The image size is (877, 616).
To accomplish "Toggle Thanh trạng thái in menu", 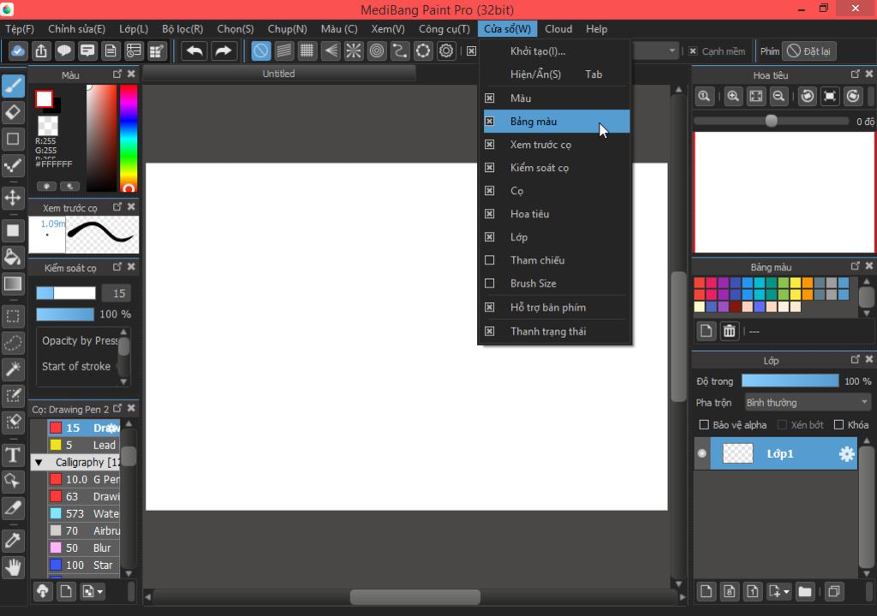I will point(557,331).
